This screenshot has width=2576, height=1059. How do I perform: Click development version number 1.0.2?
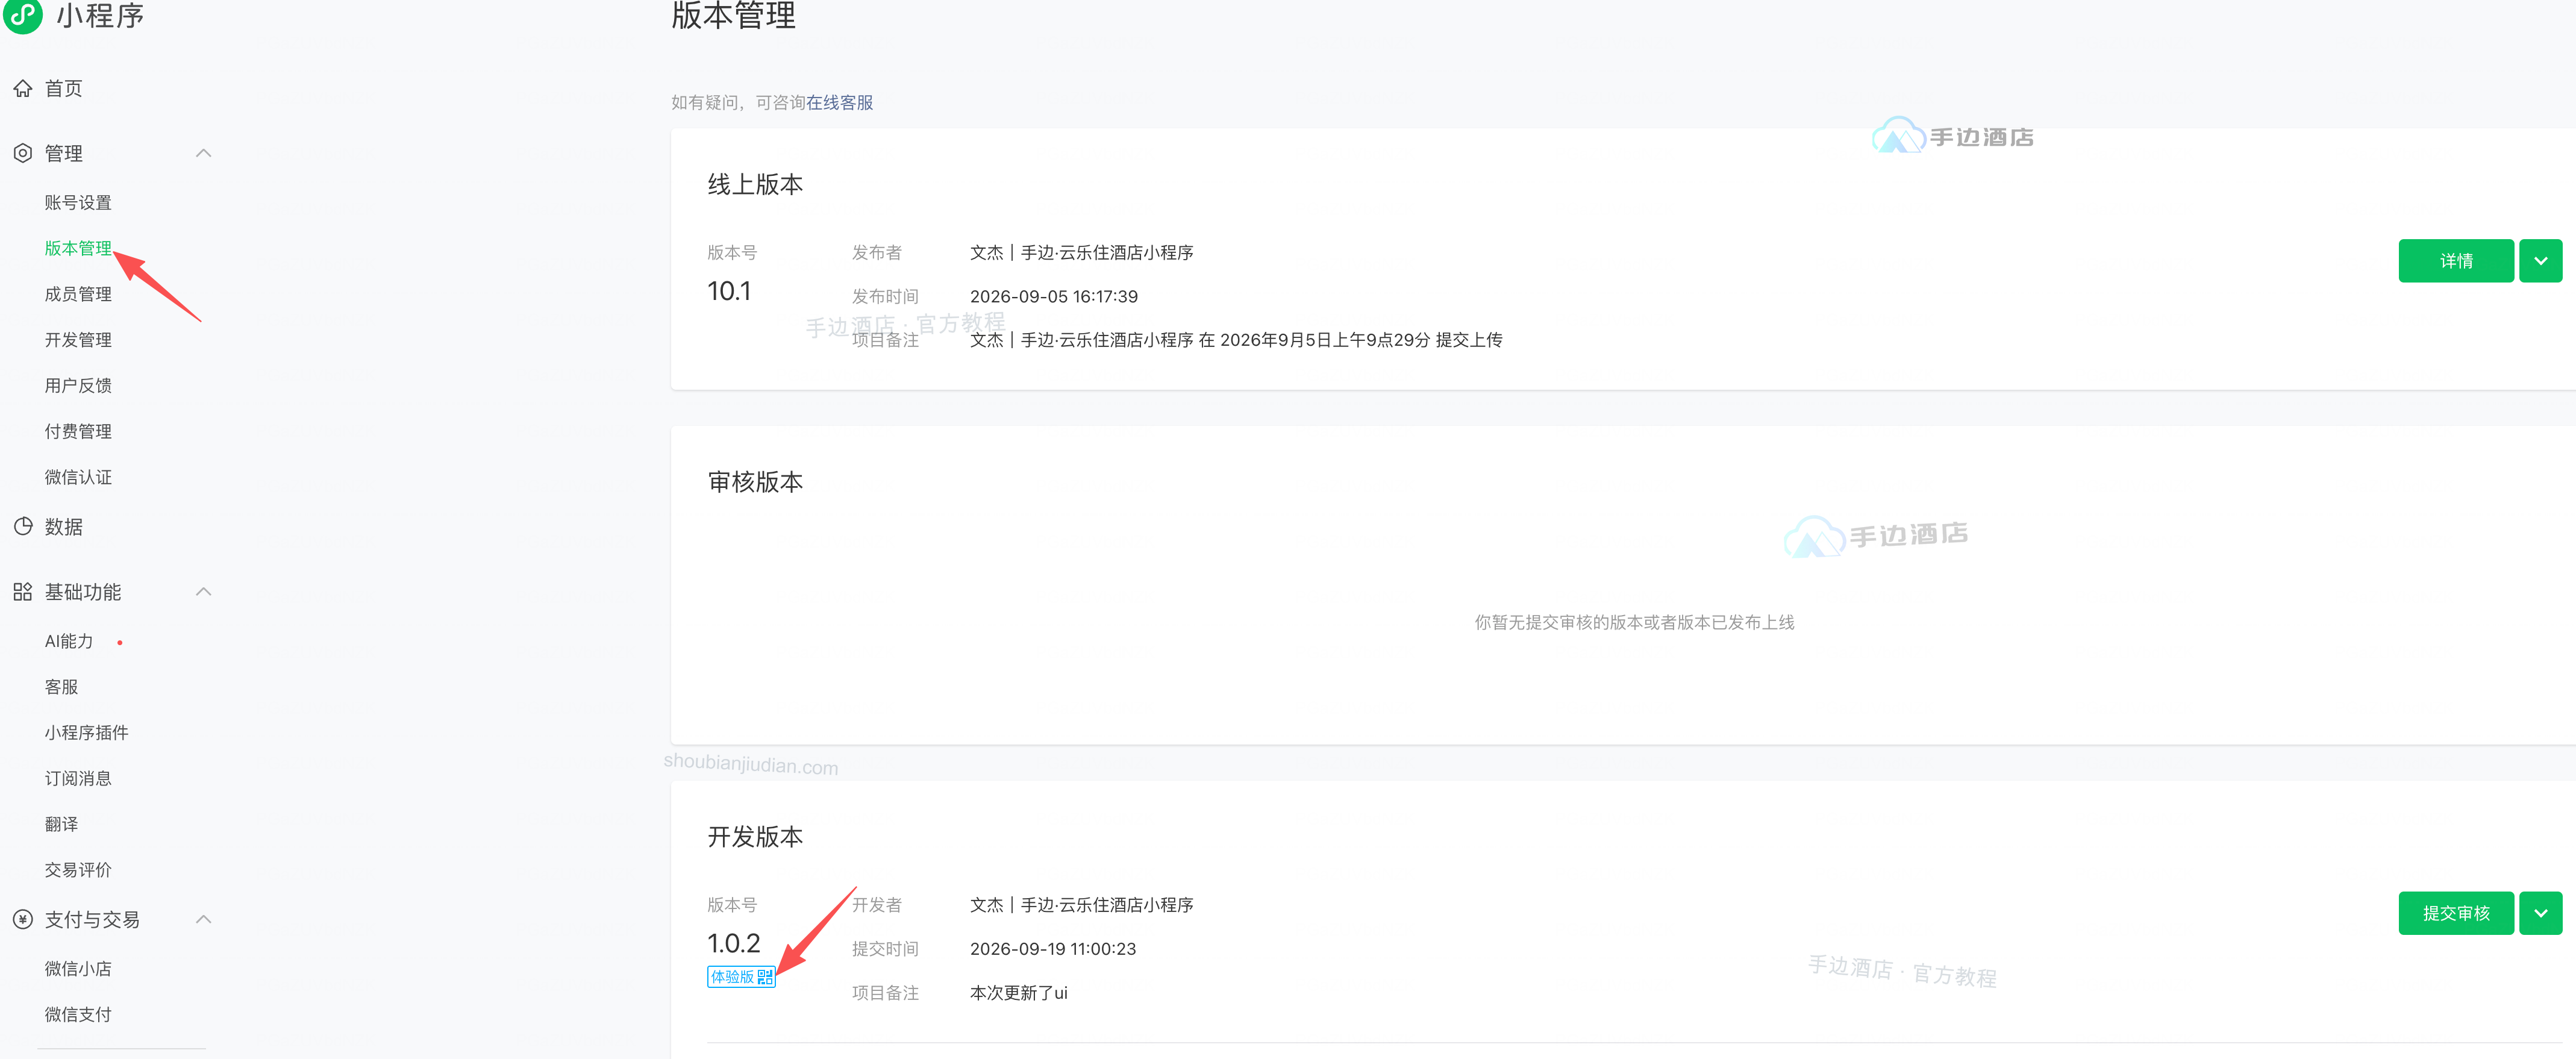click(734, 943)
